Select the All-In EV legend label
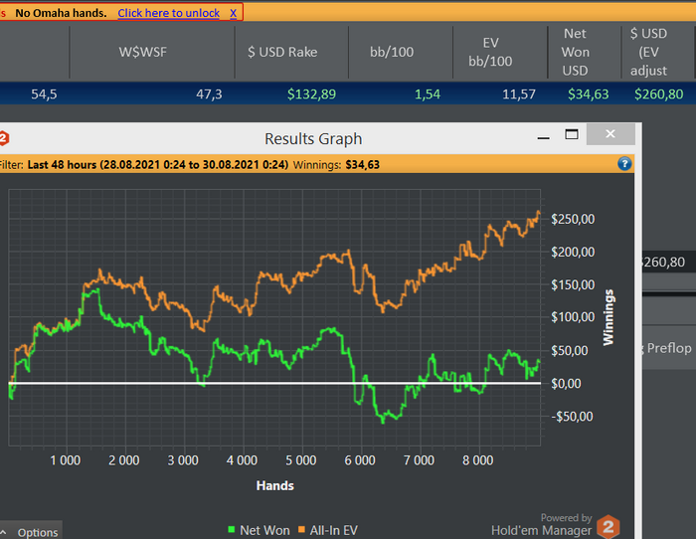696x539 pixels. pos(333,530)
